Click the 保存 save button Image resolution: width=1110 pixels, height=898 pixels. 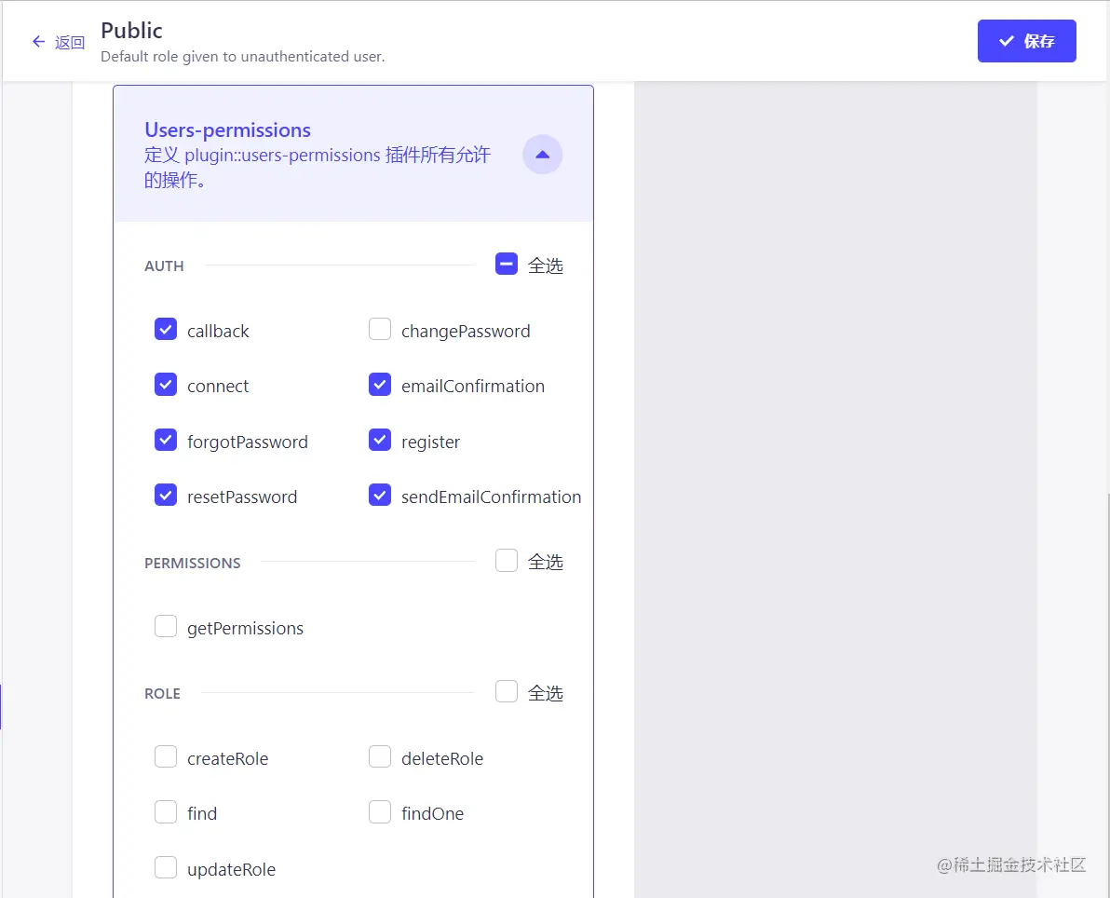click(x=1026, y=41)
